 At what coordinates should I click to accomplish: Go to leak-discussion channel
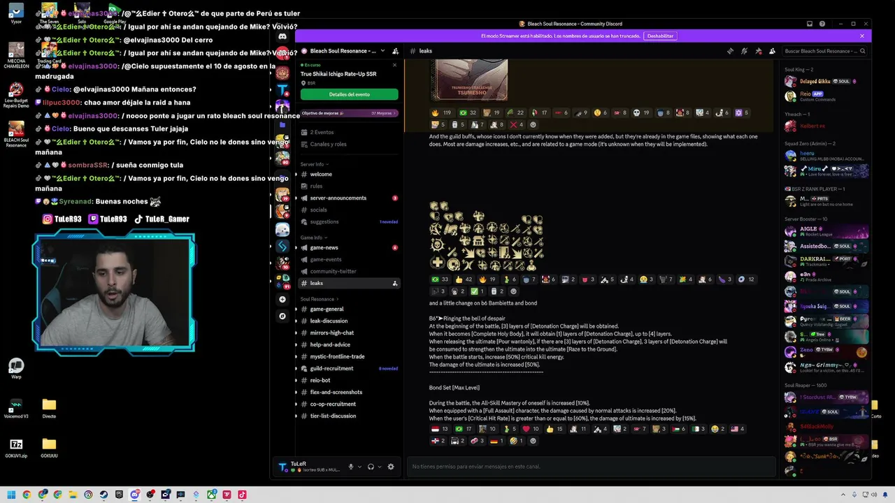pos(349,321)
